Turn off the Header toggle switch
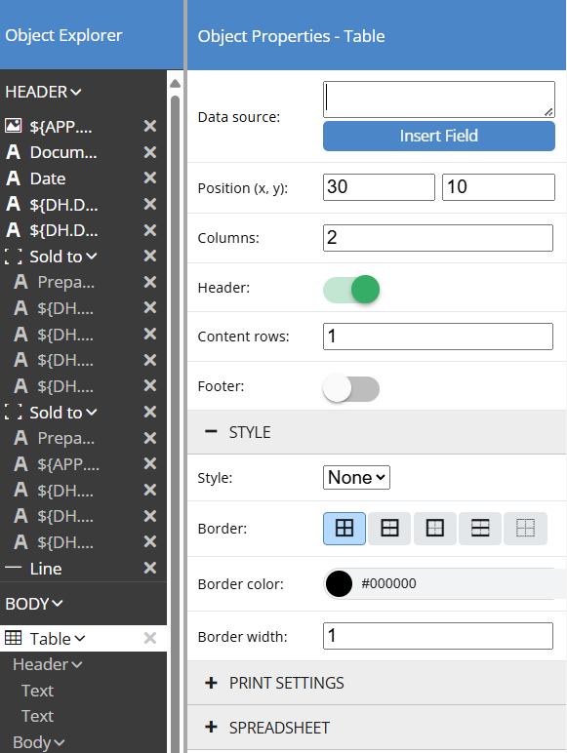This screenshot has height=753, width=567. pyautogui.click(x=351, y=289)
